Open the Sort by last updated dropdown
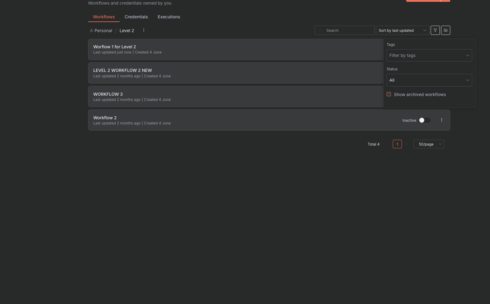 tap(402, 30)
